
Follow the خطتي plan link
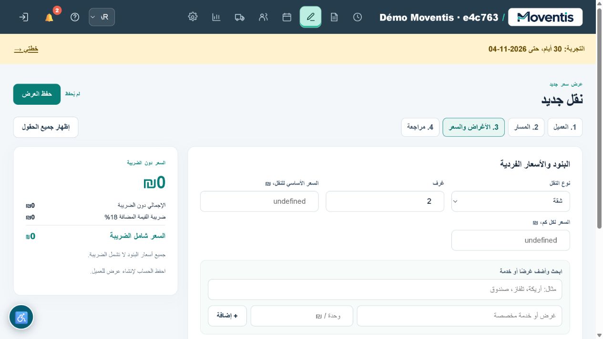26,49
